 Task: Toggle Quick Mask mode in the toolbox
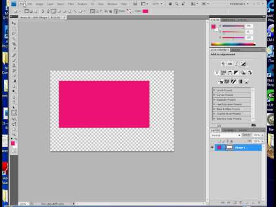point(14,151)
